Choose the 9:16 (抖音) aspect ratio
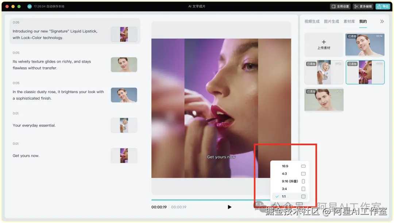The height and width of the screenshot is (223, 394). [x=290, y=181]
